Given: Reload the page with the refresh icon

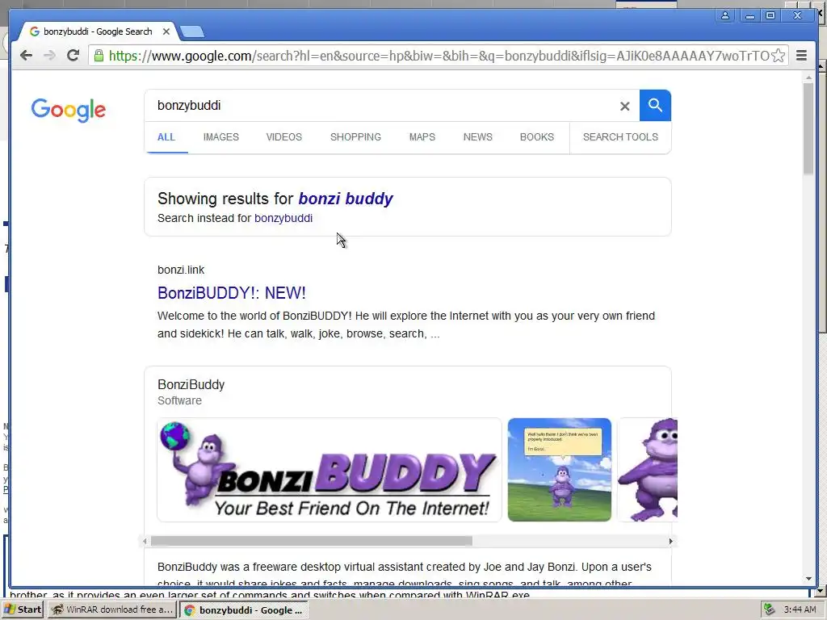Looking at the screenshot, I should pyautogui.click(x=73, y=56).
